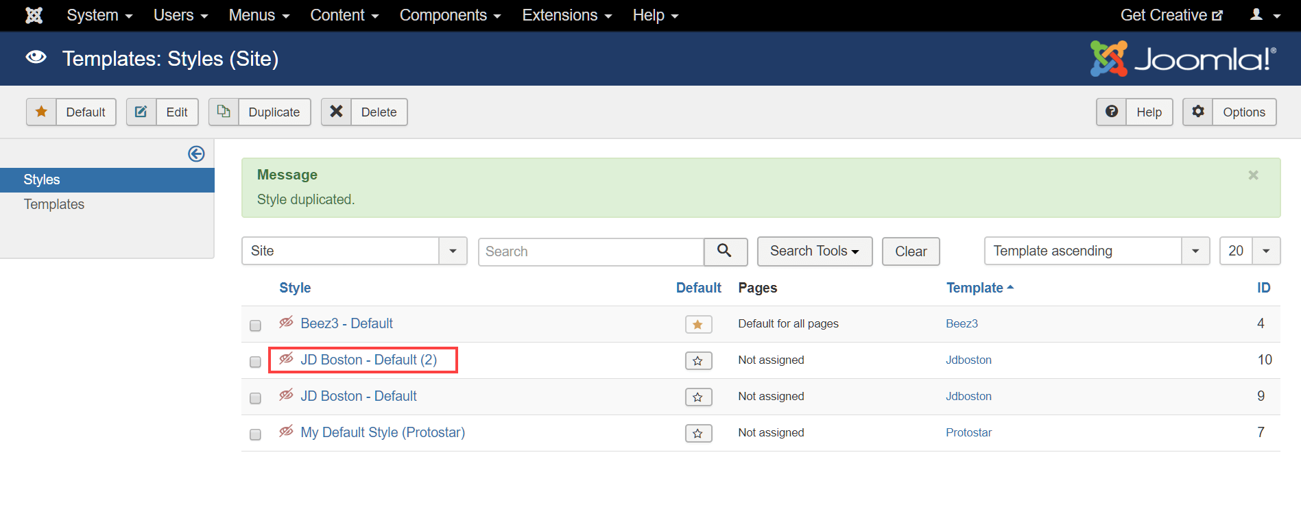1301x507 pixels.
Task: Click default star for My Default Style (Protostar)
Action: [x=698, y=433]
